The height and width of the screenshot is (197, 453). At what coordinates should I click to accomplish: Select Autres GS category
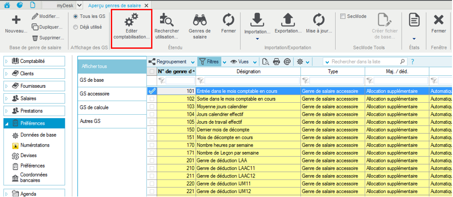112,121
